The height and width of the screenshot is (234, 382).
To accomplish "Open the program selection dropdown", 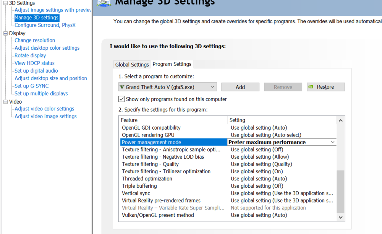I will (212, 87).
